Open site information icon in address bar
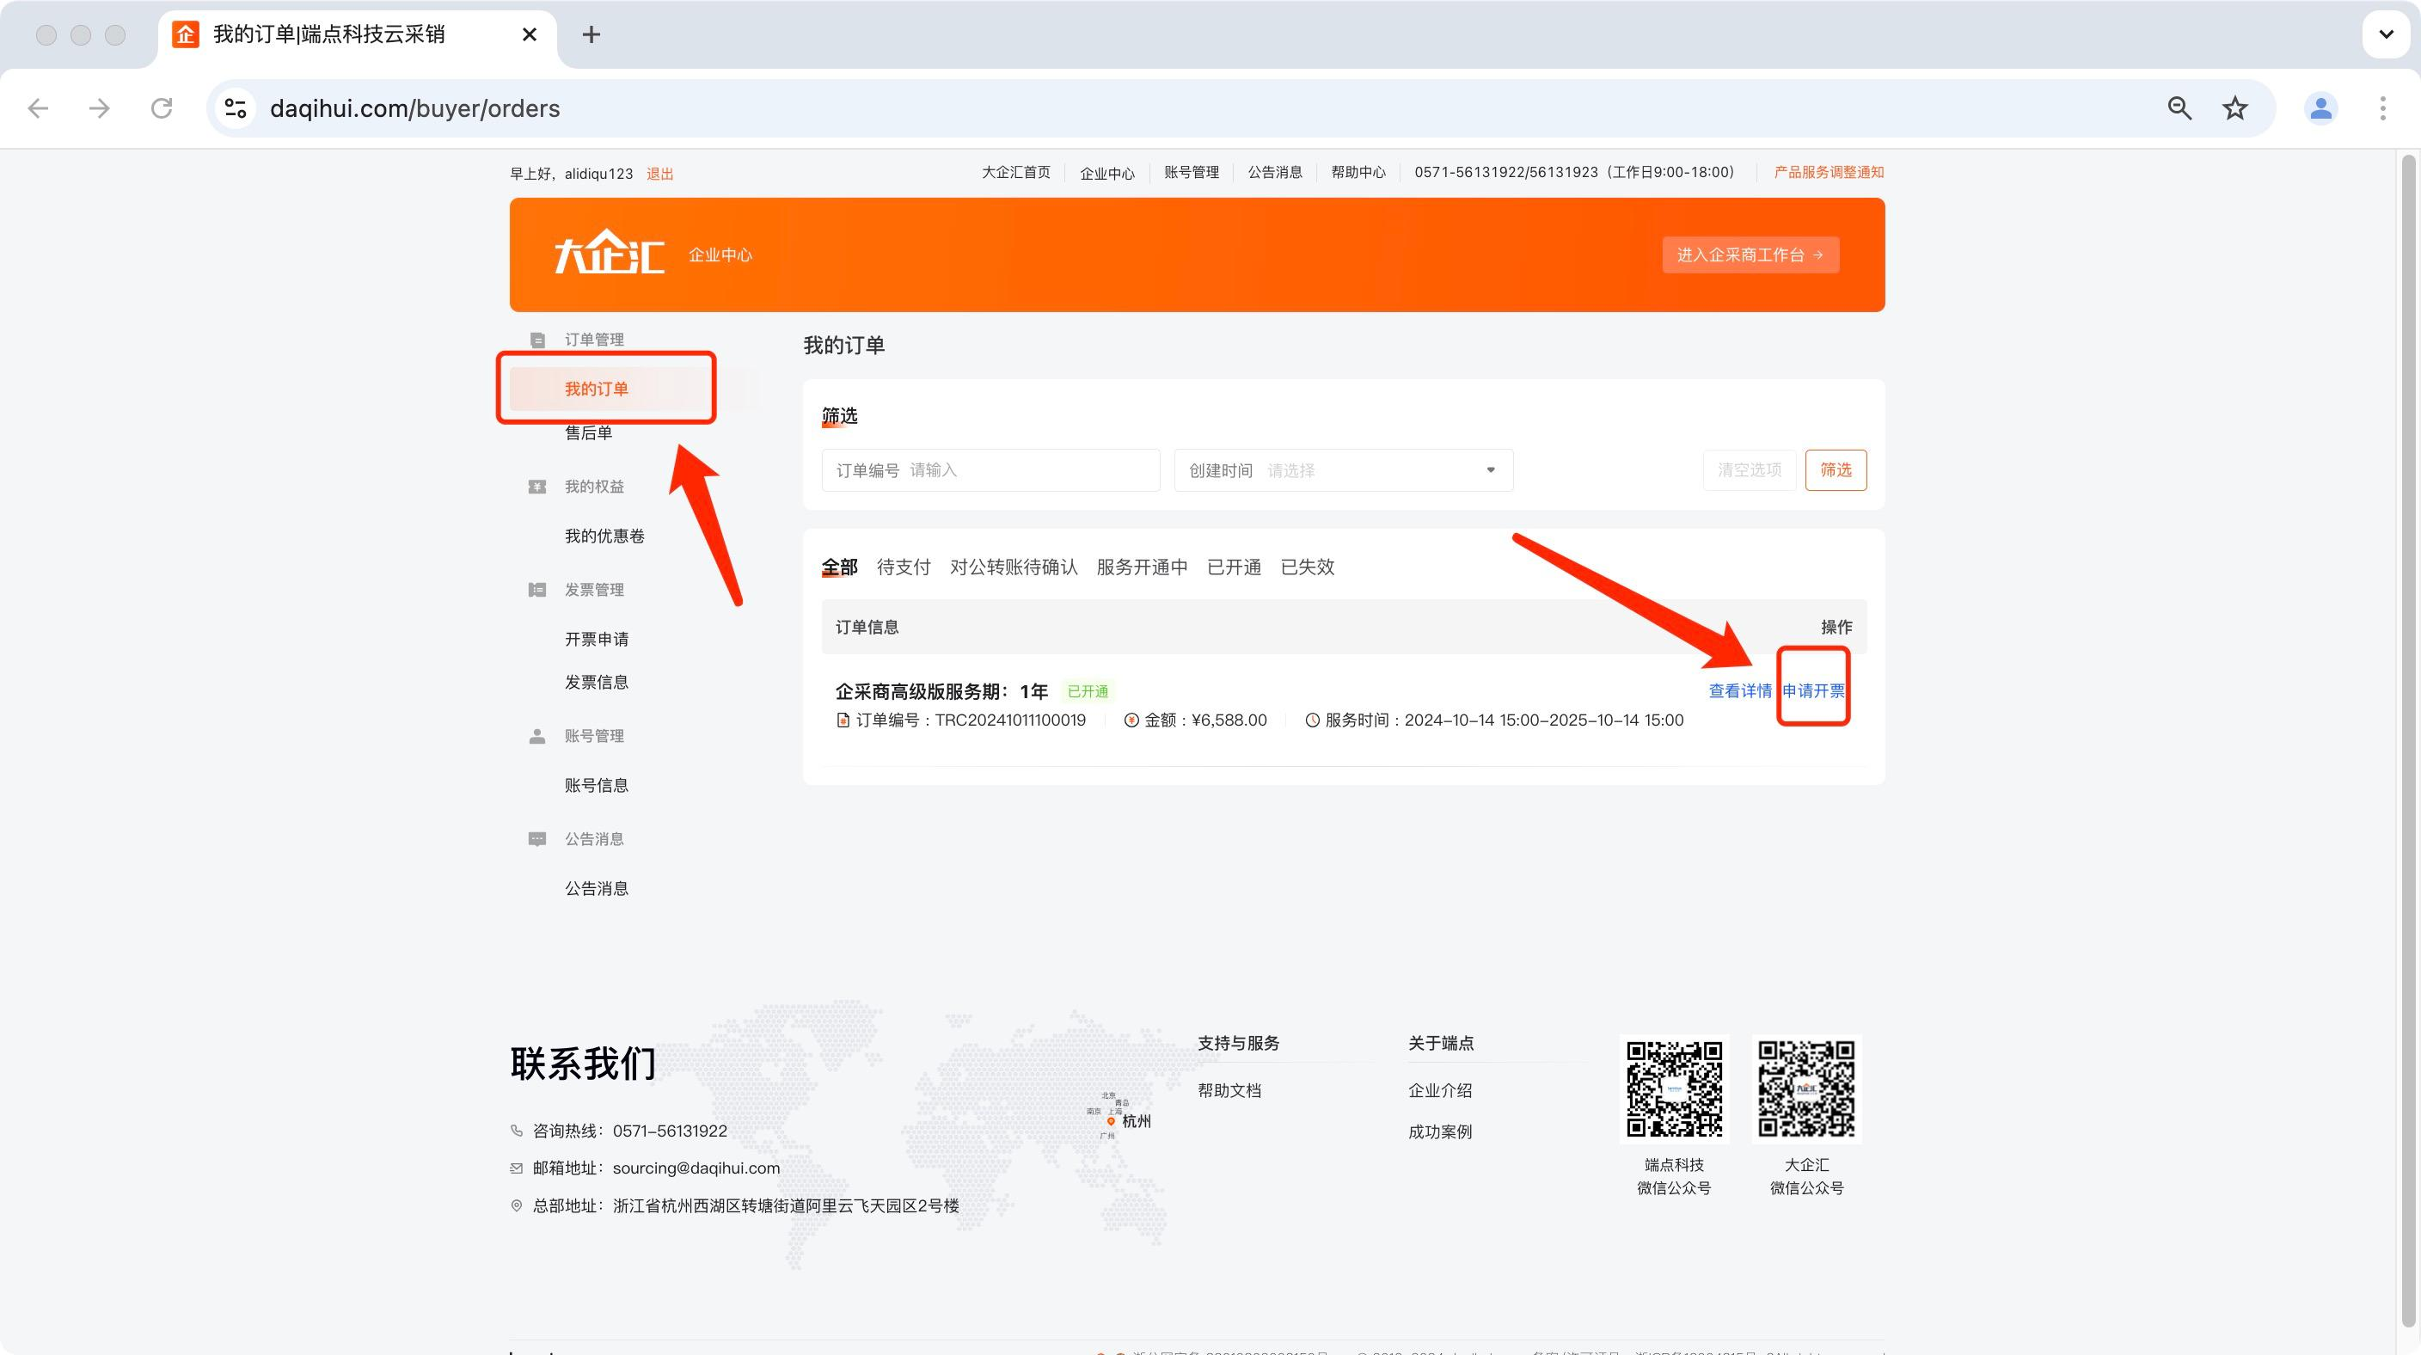 [x=236, y=108]
